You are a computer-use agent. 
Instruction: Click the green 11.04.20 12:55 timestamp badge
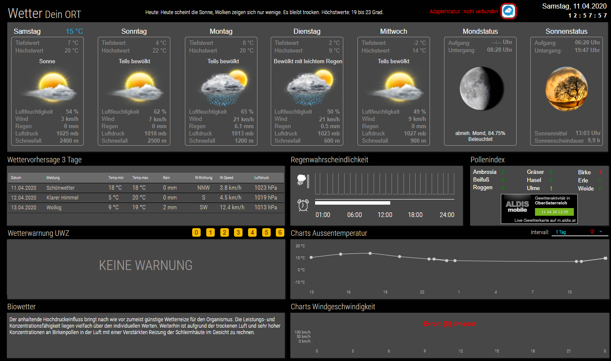pyautogui.click(x=554, y=212)
